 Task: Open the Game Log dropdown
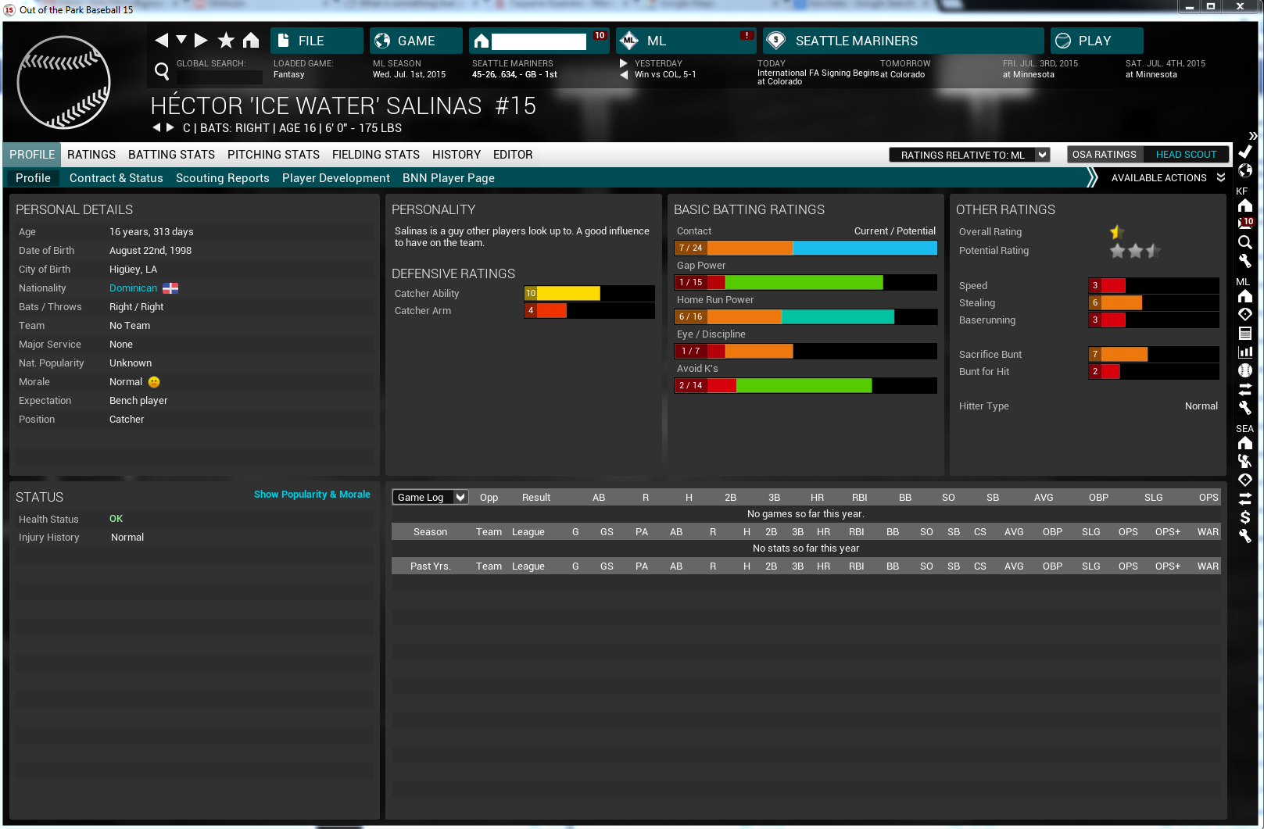pos(430,498)
